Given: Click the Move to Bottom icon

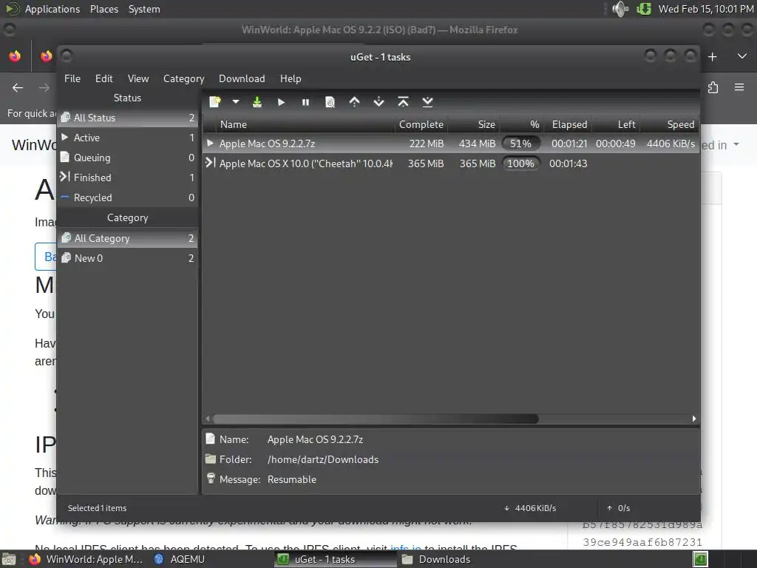Looking at the screenshot, I should pos(428,102).
